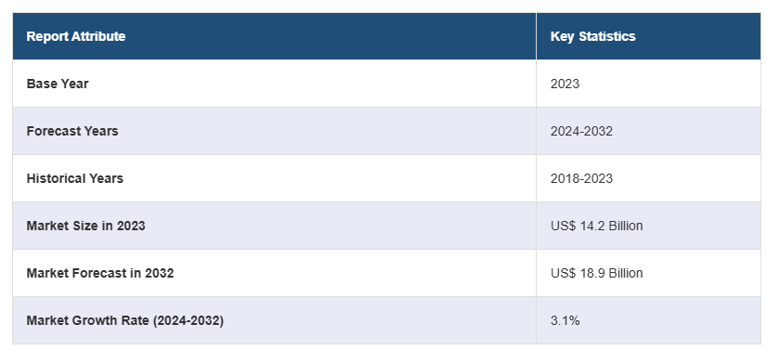Select the Market Forecast in 2032 label

coord(99,273)
